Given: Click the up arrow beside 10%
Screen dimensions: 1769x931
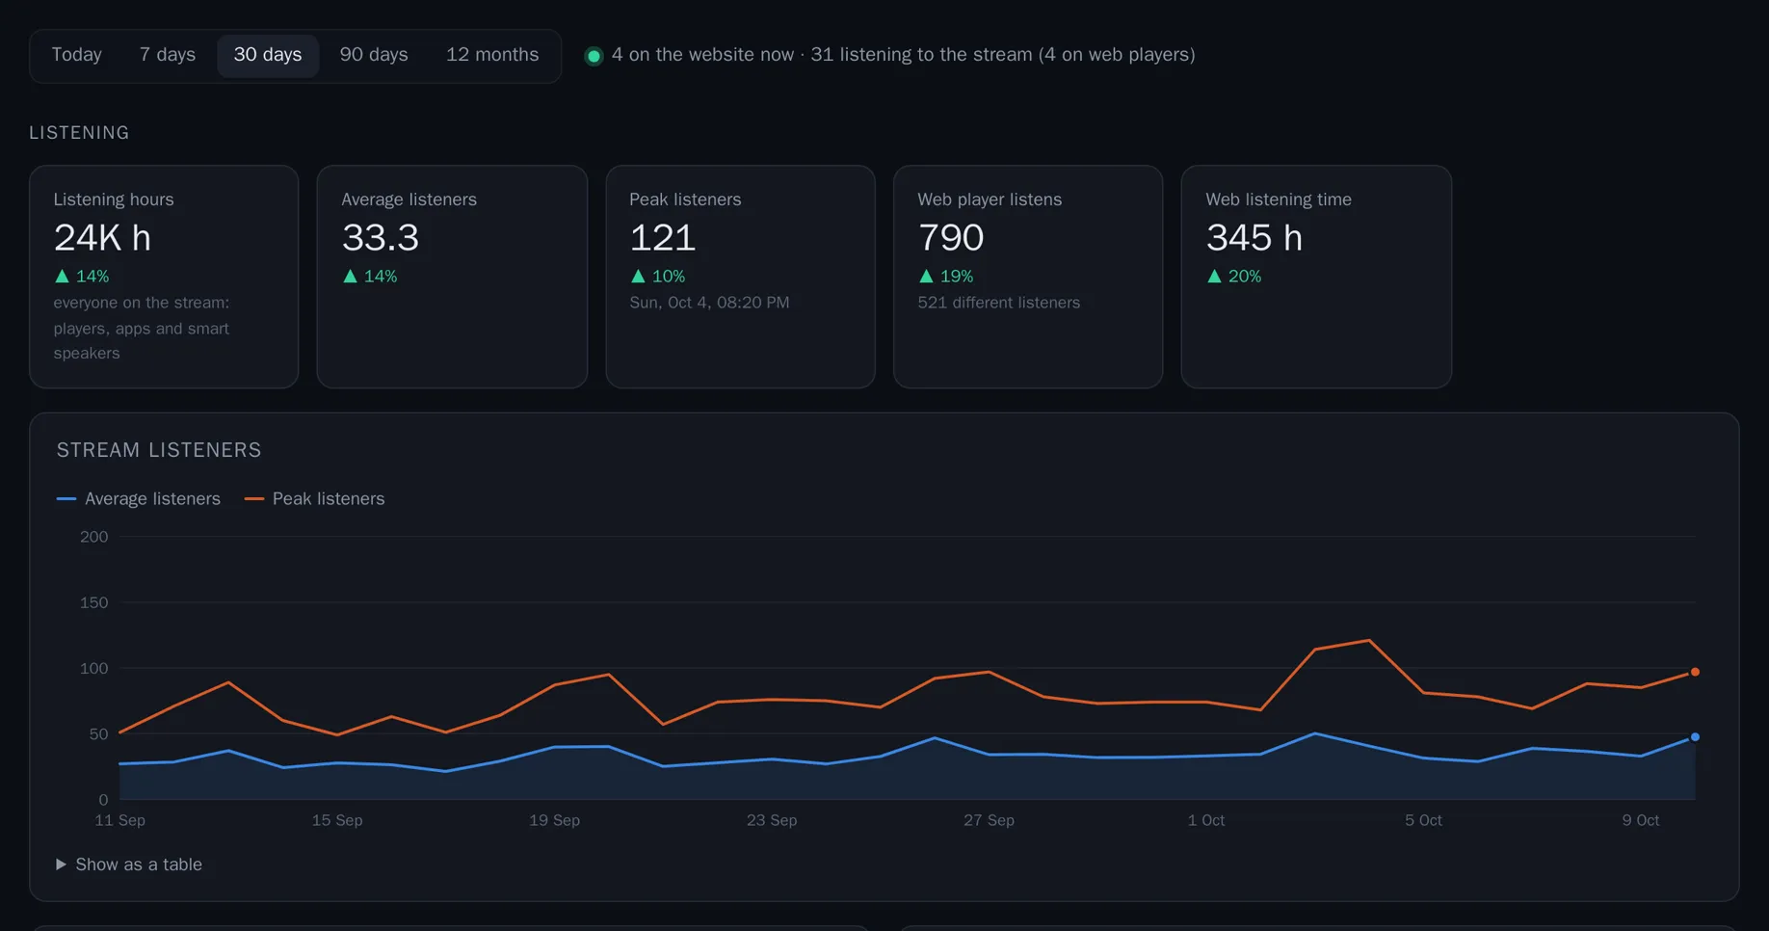Looking at the screenshot, I should (x=638, y=276).
